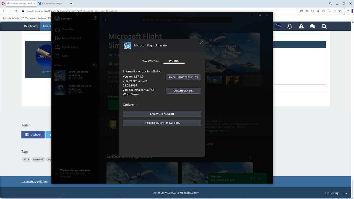Click the Opera tab search magnifier

tap(330, 4)
